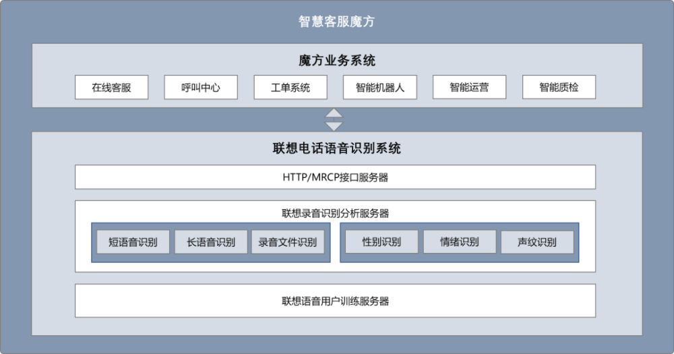Click the 联想语音用户训练服务器 bar

335,301
